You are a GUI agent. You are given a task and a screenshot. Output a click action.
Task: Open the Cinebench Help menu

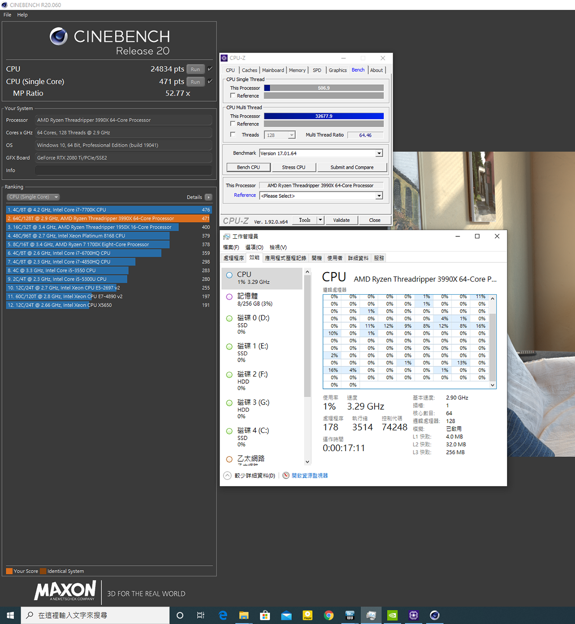(x=23, y=14)
